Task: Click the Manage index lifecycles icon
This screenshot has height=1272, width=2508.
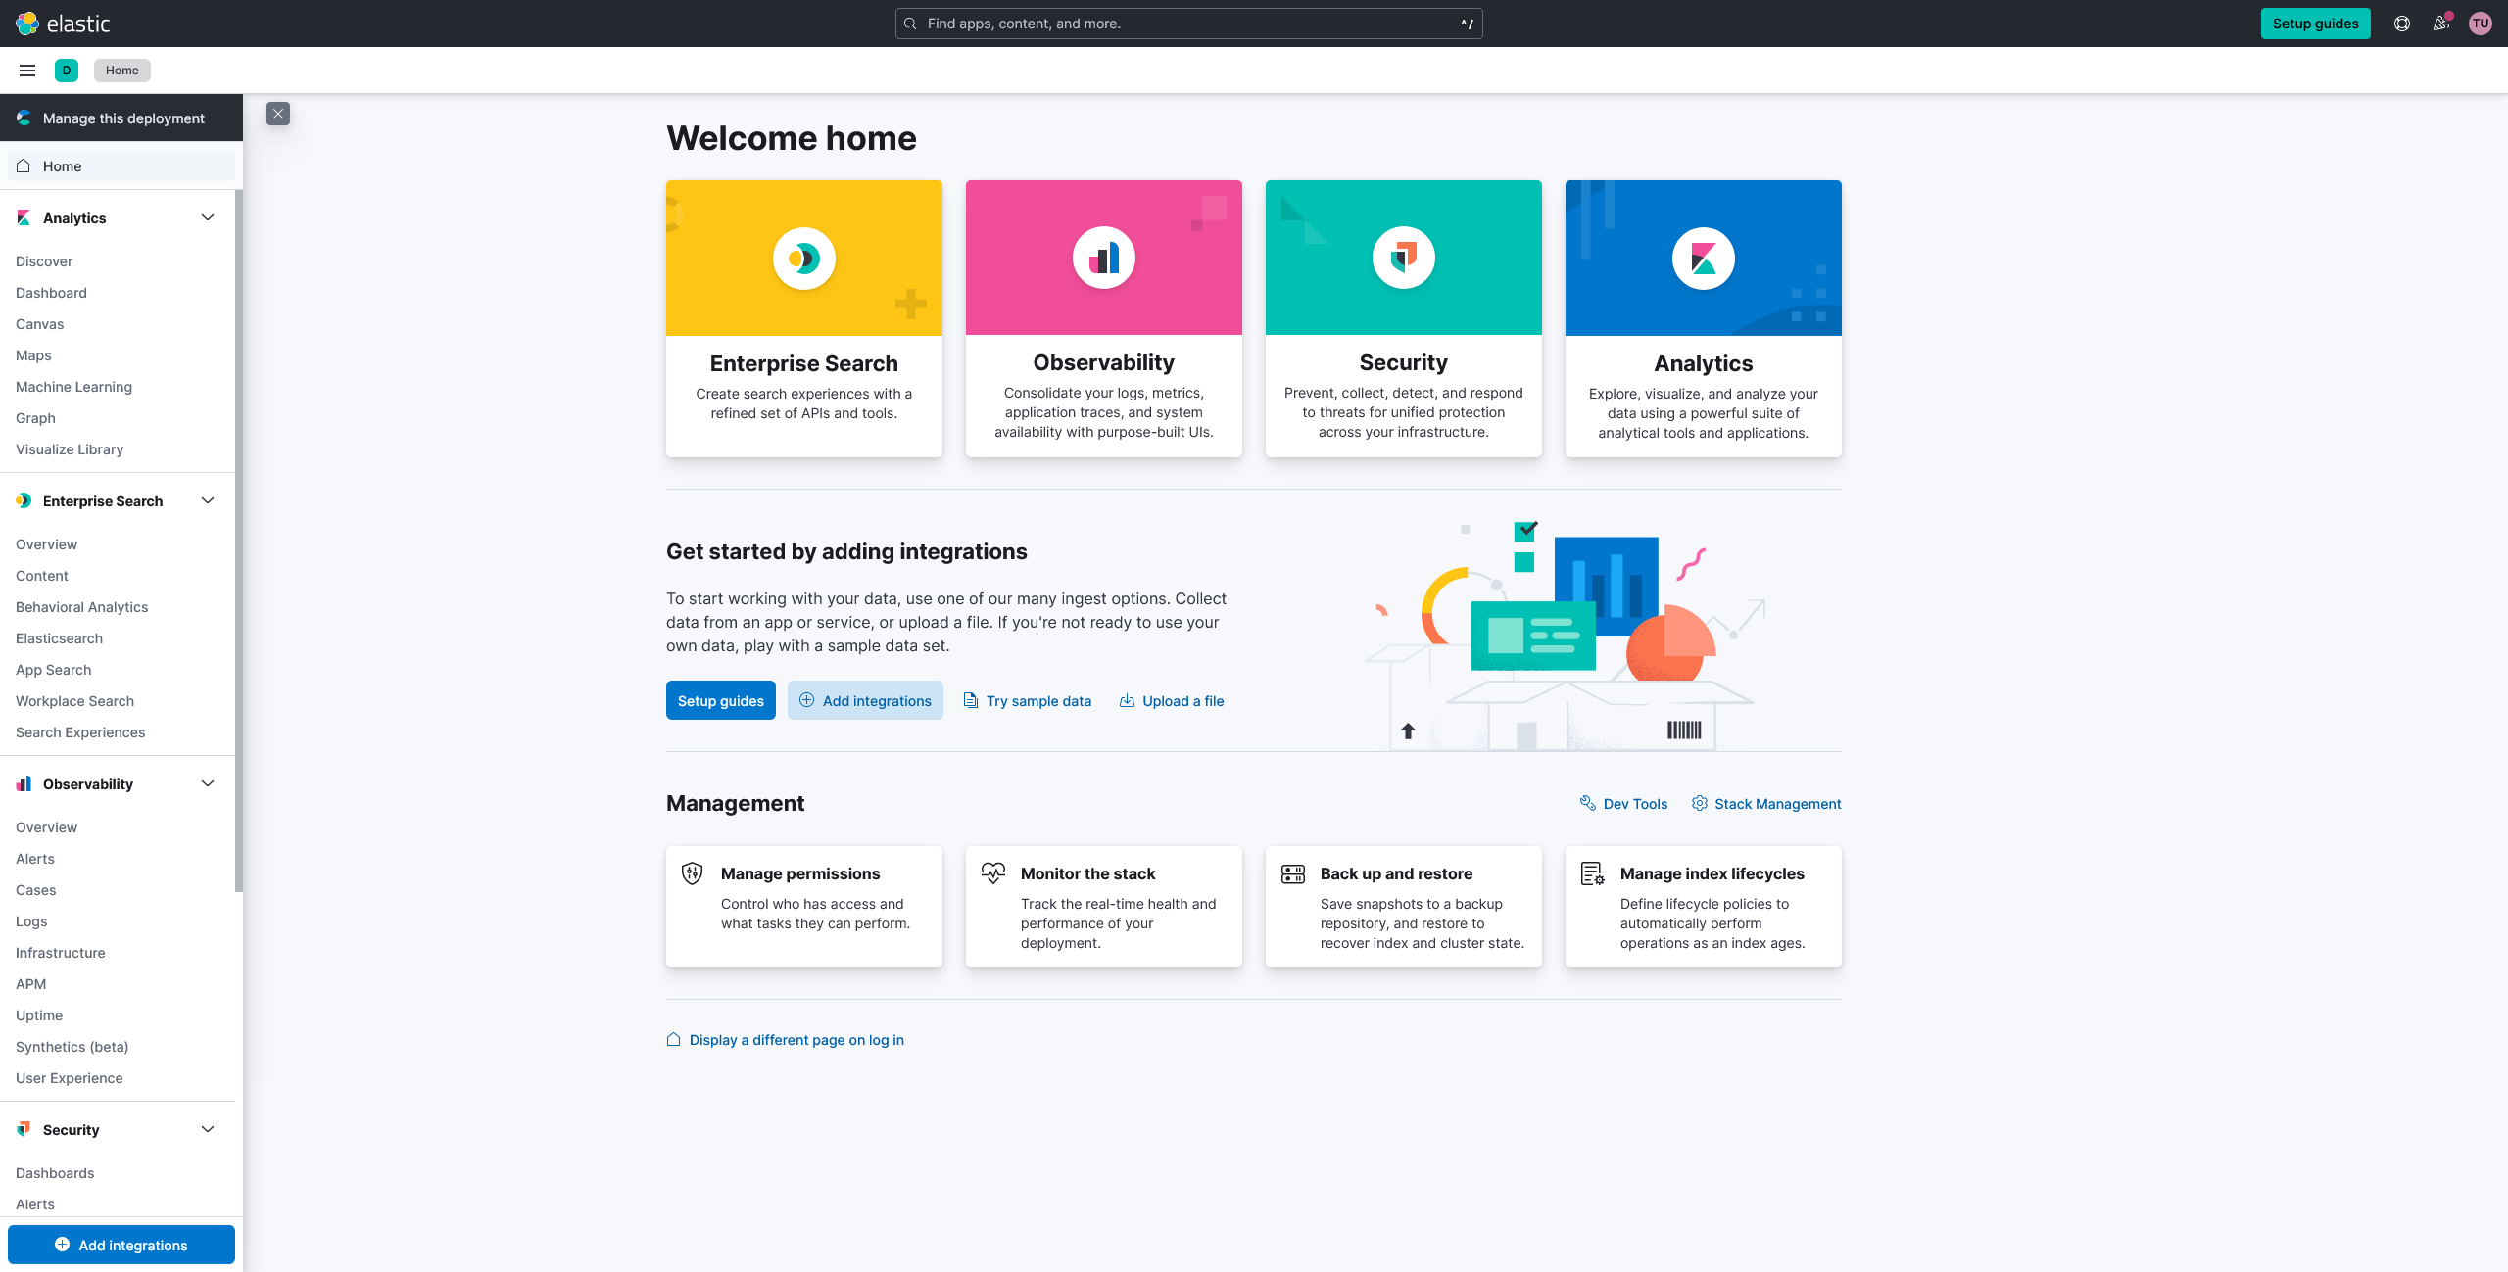Action: click(x=1593, y=873)
